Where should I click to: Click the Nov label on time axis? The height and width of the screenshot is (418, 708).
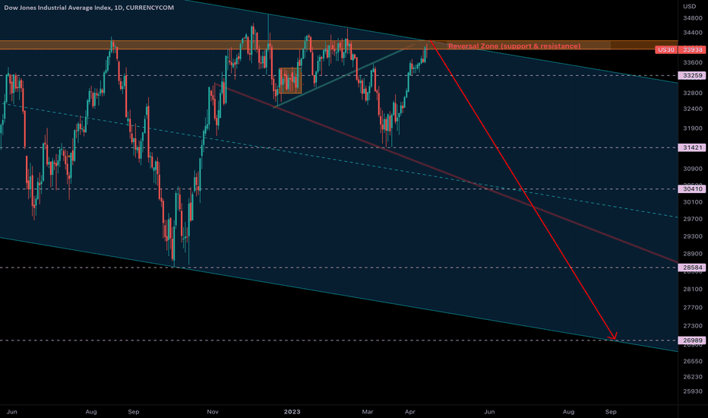(x=213, y=412)
